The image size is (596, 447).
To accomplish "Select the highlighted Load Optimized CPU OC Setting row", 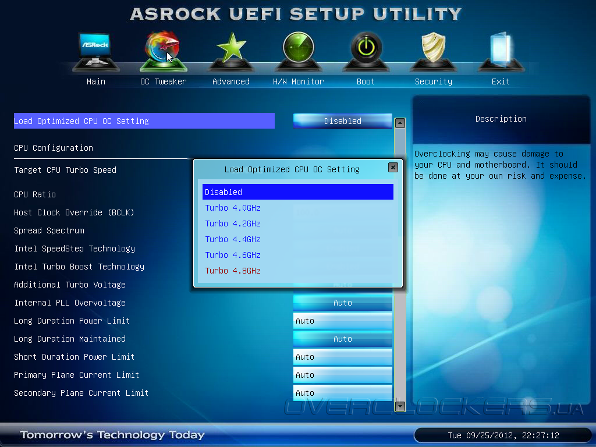I will [x=144, y=121].
